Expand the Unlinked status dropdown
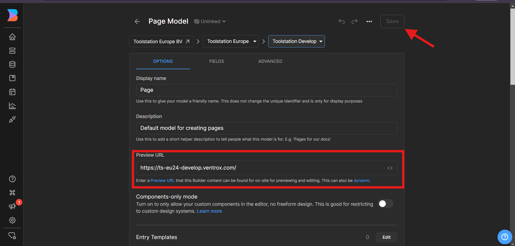The height and width of the screenshot is (246, 515). coord(210,21)
